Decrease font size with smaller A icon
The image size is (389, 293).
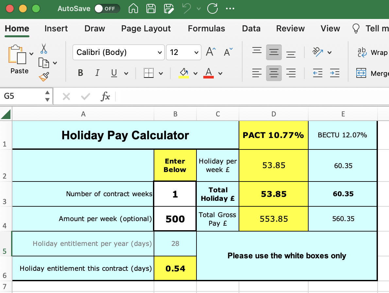(228, 52)
